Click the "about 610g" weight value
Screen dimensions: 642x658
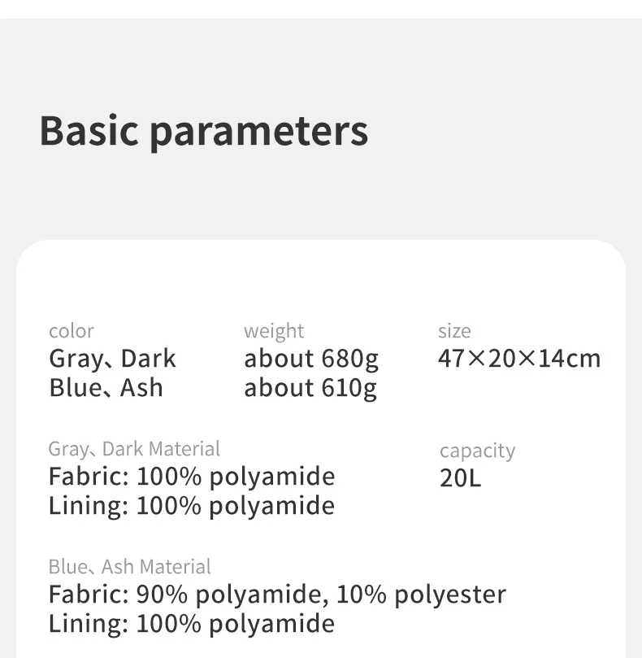coord(311,388)
